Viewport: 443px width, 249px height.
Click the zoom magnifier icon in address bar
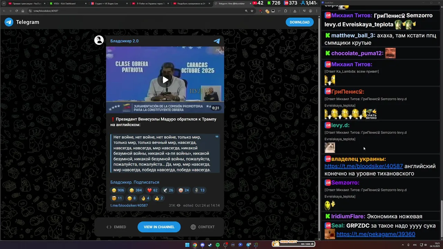point(246,11)
